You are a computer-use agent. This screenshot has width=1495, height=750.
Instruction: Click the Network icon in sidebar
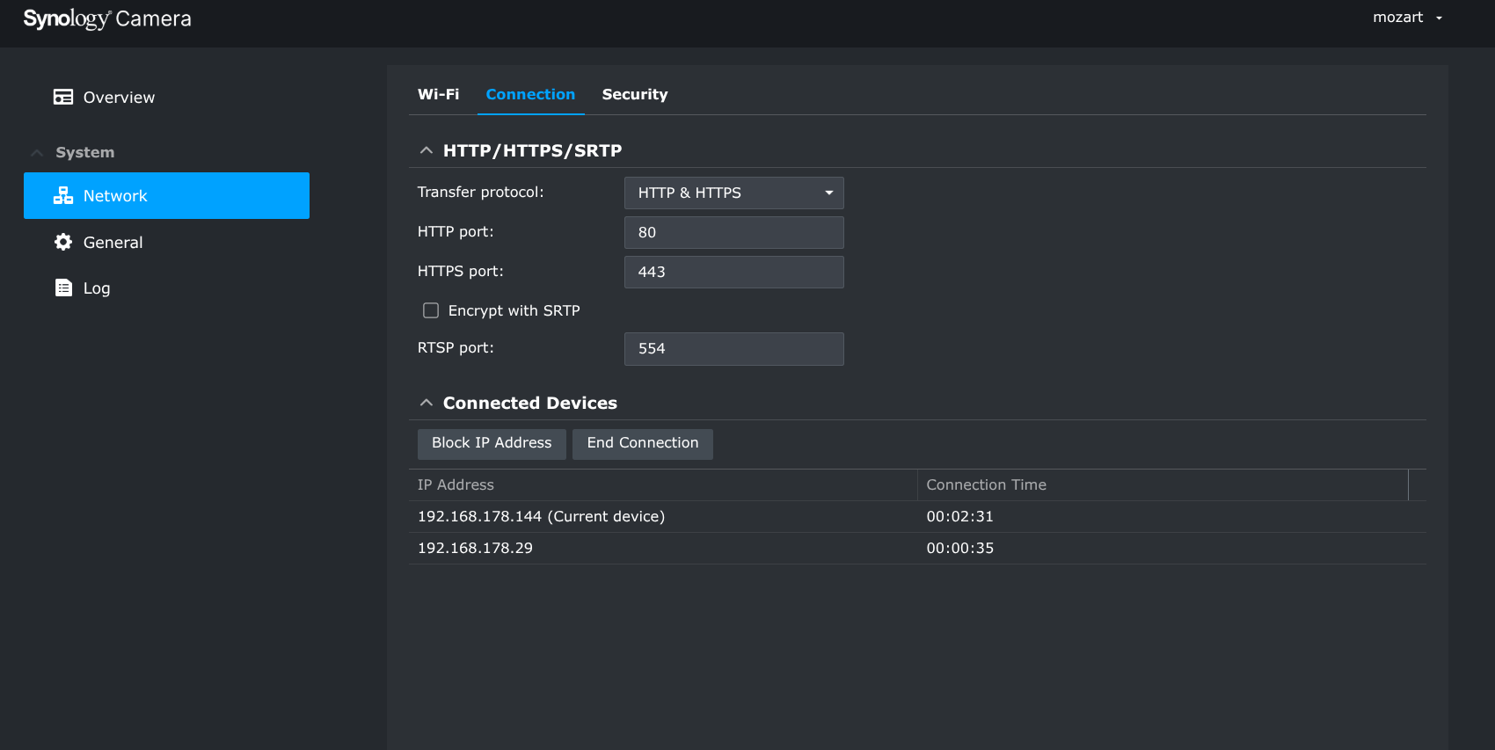63,195
